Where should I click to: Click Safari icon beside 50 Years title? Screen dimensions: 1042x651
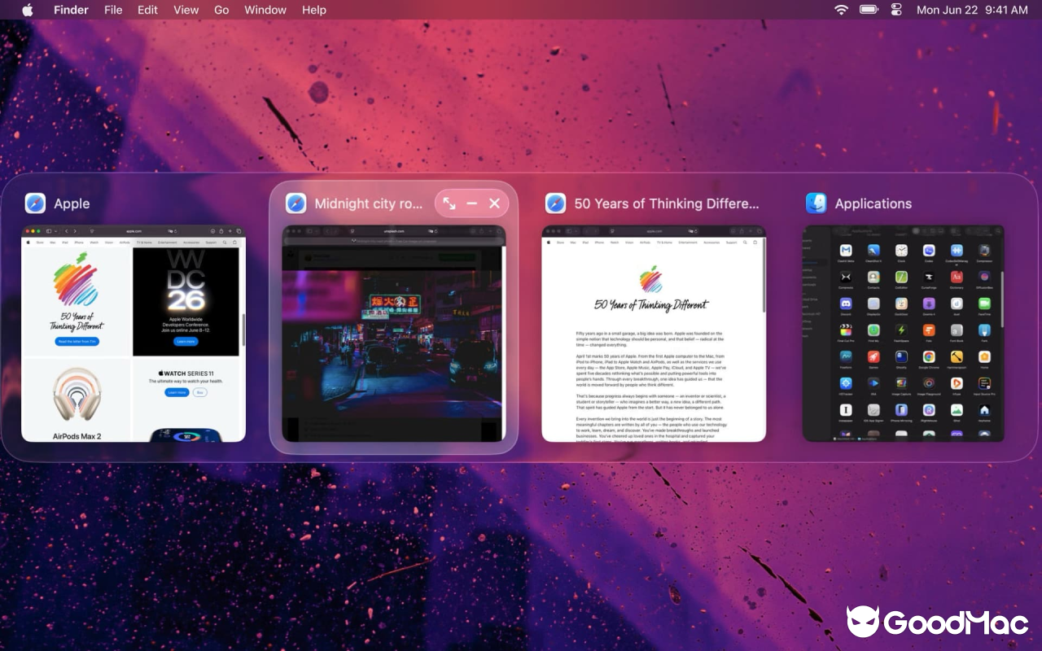coord(556,203)
